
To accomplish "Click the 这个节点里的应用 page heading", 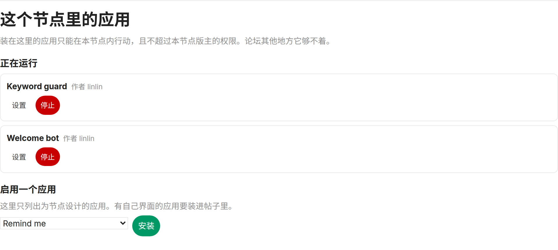I will pos(65,19).
